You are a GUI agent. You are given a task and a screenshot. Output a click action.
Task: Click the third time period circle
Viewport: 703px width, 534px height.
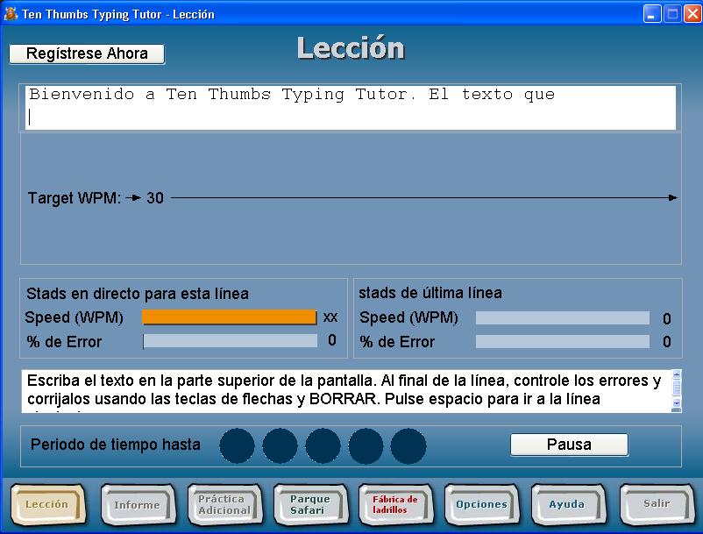(323, 445)
